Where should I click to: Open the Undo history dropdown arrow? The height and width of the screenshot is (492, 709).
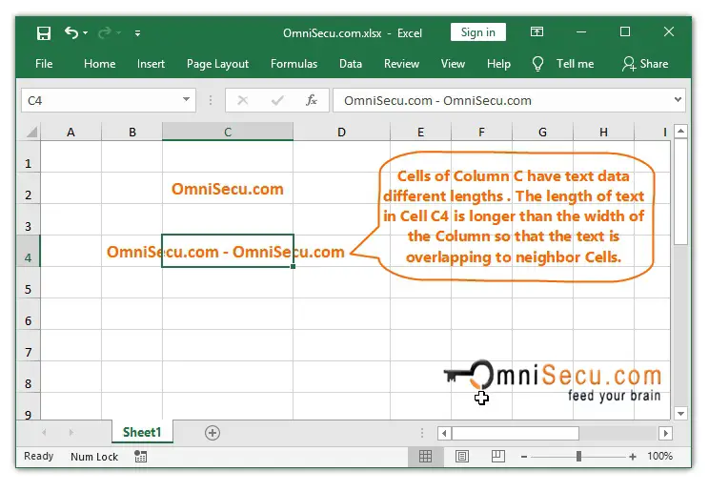(86, 33)
